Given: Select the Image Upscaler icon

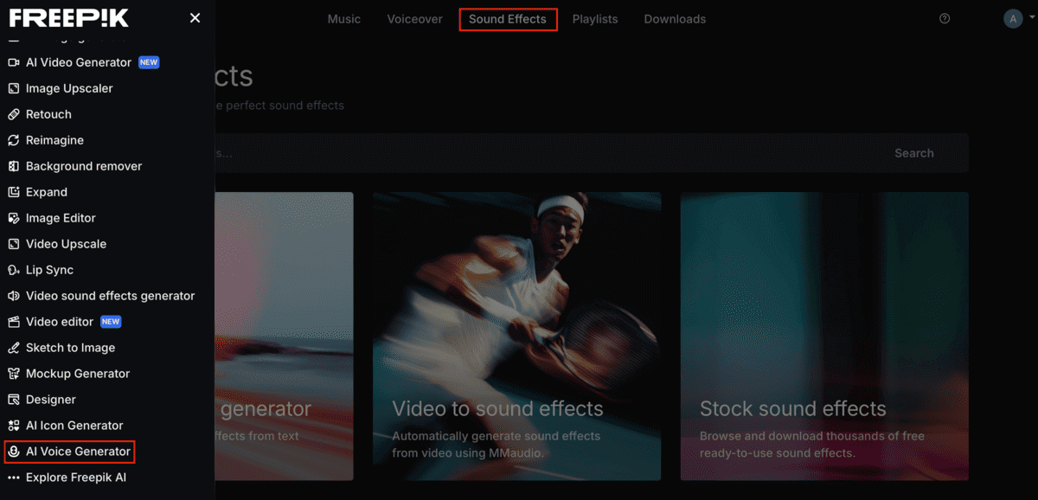Looking at the screenshot, I should (13, 88).
